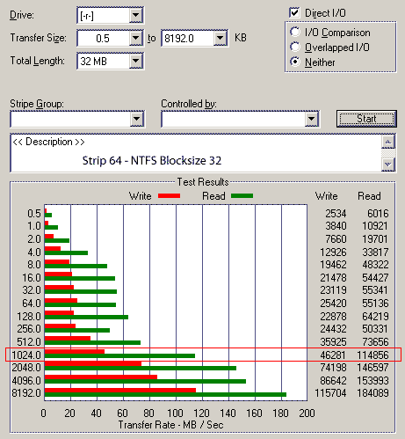Select the I/O Comparison radio button
The width and height of the screenshot is (405, 439).
tap(295, 32)
